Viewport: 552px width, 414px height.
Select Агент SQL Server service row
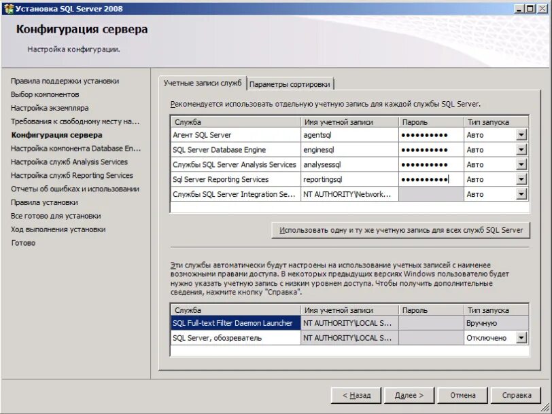[x=235, y=135]
